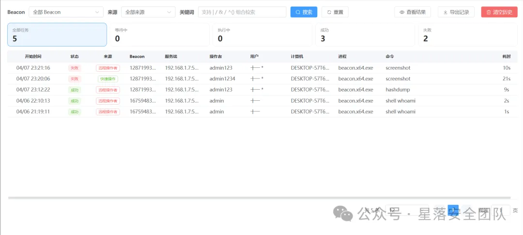
Task: Click the 前往 go-to-page number field
Action: click(501, 210)
